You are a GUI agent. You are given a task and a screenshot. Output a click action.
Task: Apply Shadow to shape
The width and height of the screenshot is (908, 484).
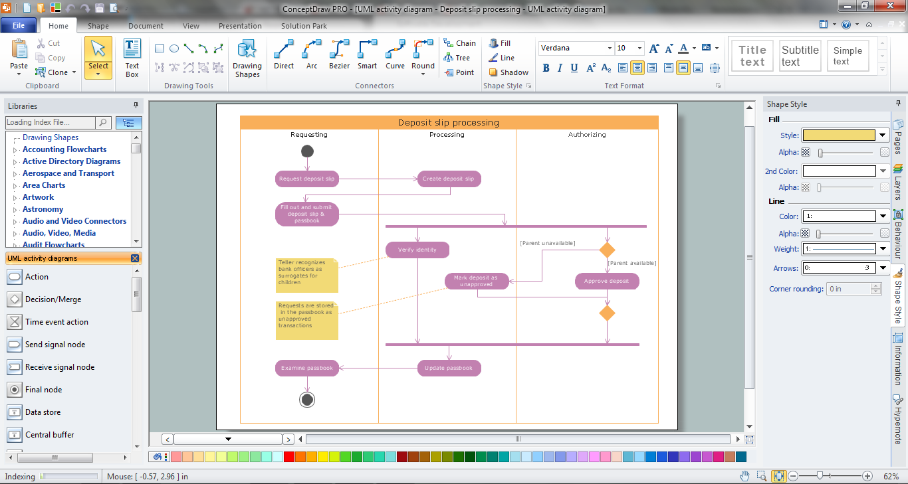(x=509, y=72)
